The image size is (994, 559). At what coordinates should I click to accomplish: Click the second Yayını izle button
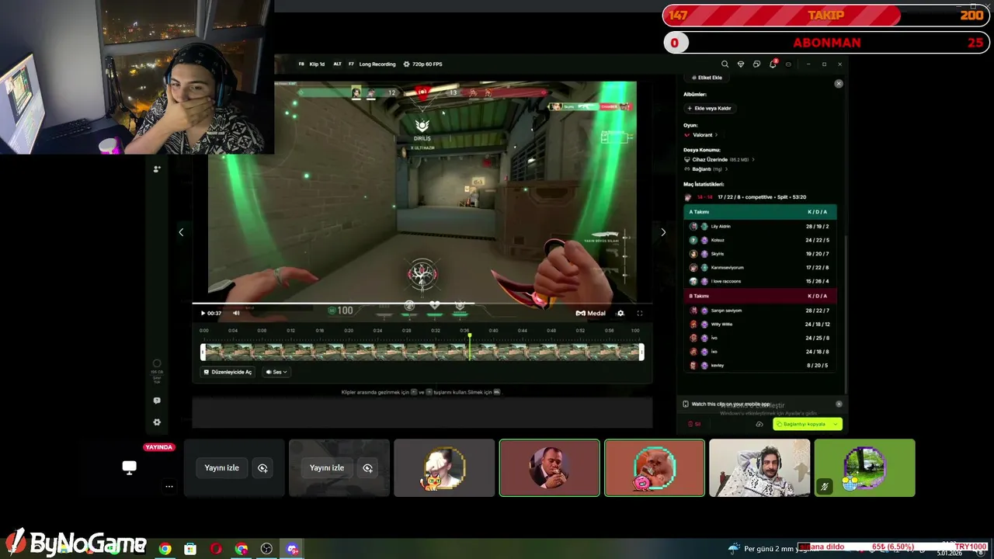point(327,468)
